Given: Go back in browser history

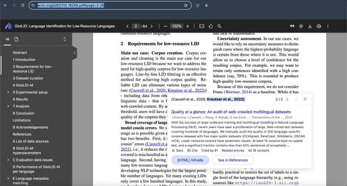Looking at the screenshot, I should pyautogui.click(x=6, y=5).
